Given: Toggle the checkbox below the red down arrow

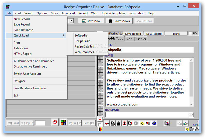Looking at the screenshot, I should (100, 124).
